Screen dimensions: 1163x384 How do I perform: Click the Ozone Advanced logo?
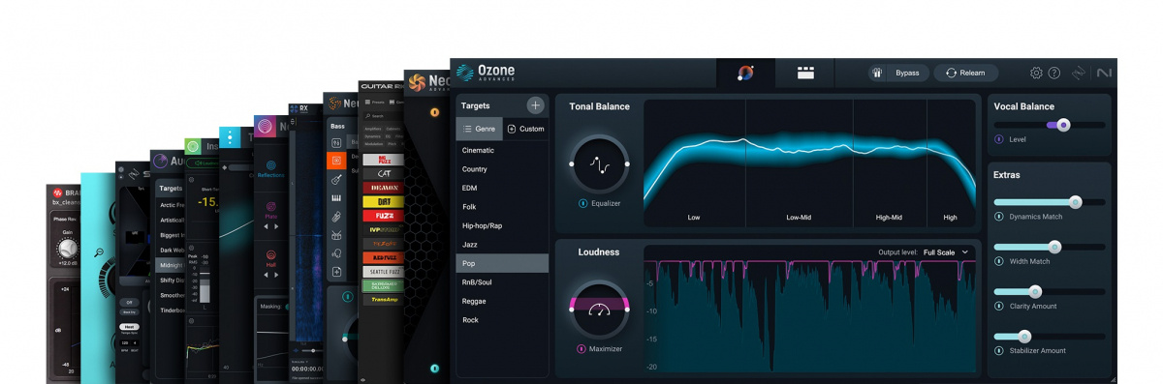(x=486, y=73)
